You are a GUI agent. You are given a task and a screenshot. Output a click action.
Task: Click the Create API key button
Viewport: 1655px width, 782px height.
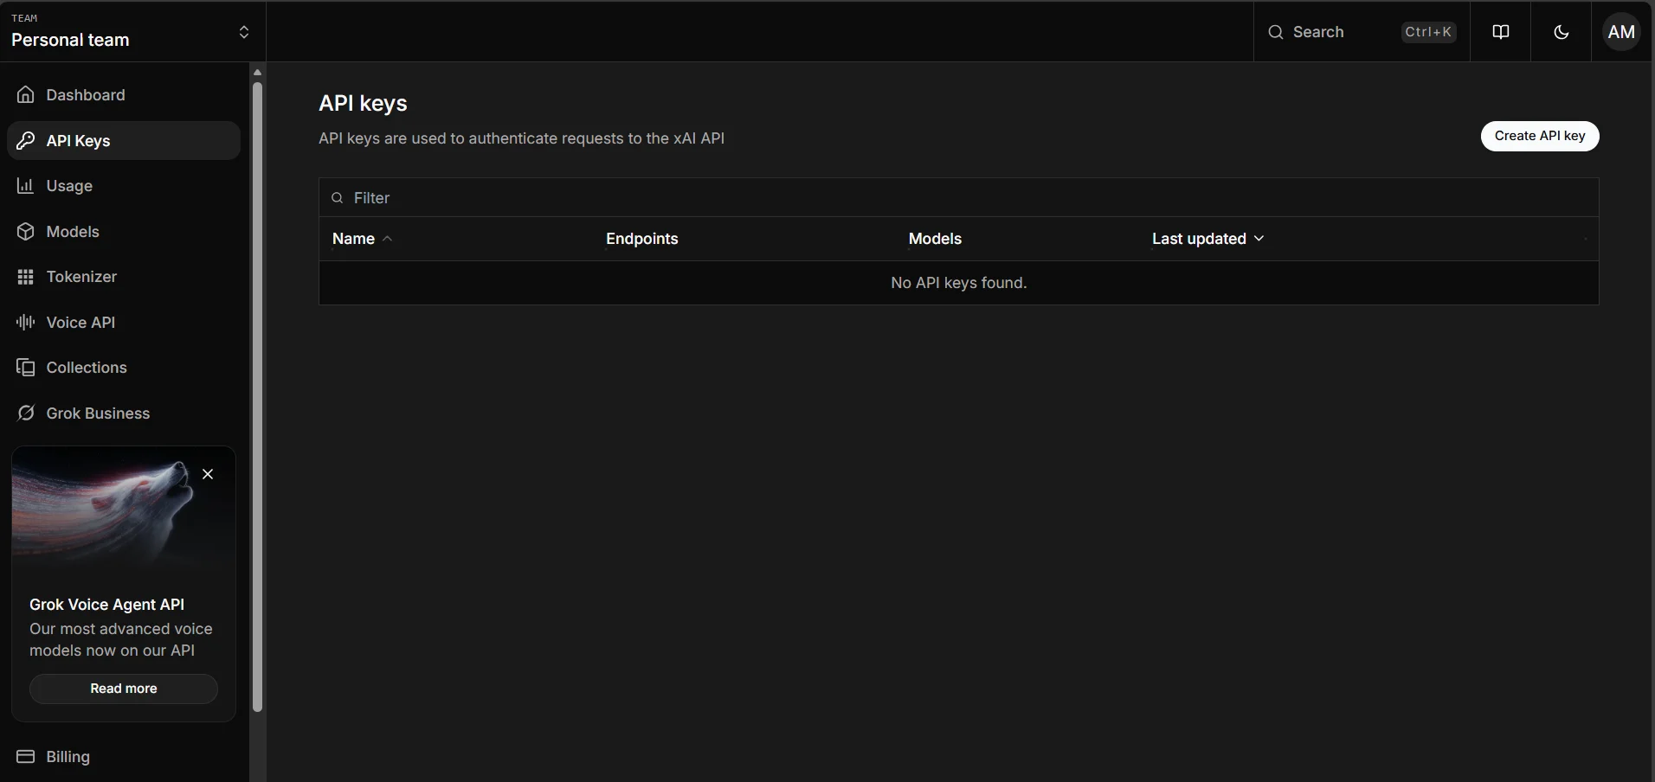coord(1539,136)
